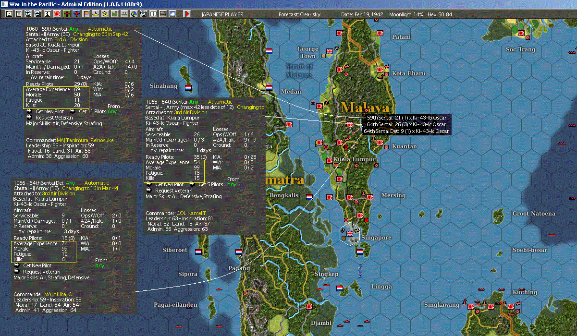
Task: Click the Japanese rising sun toolbar icon
Action: (57, 14)
